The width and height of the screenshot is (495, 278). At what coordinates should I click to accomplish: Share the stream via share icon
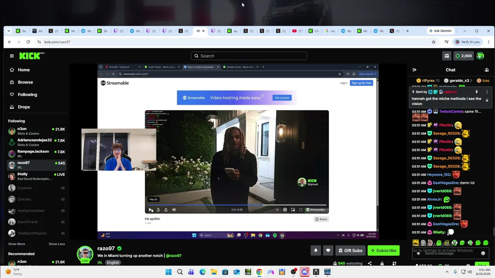[370, 263]
